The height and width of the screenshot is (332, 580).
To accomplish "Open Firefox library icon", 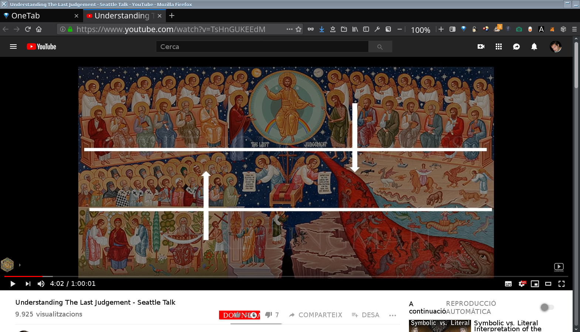I will pos(355,29).
